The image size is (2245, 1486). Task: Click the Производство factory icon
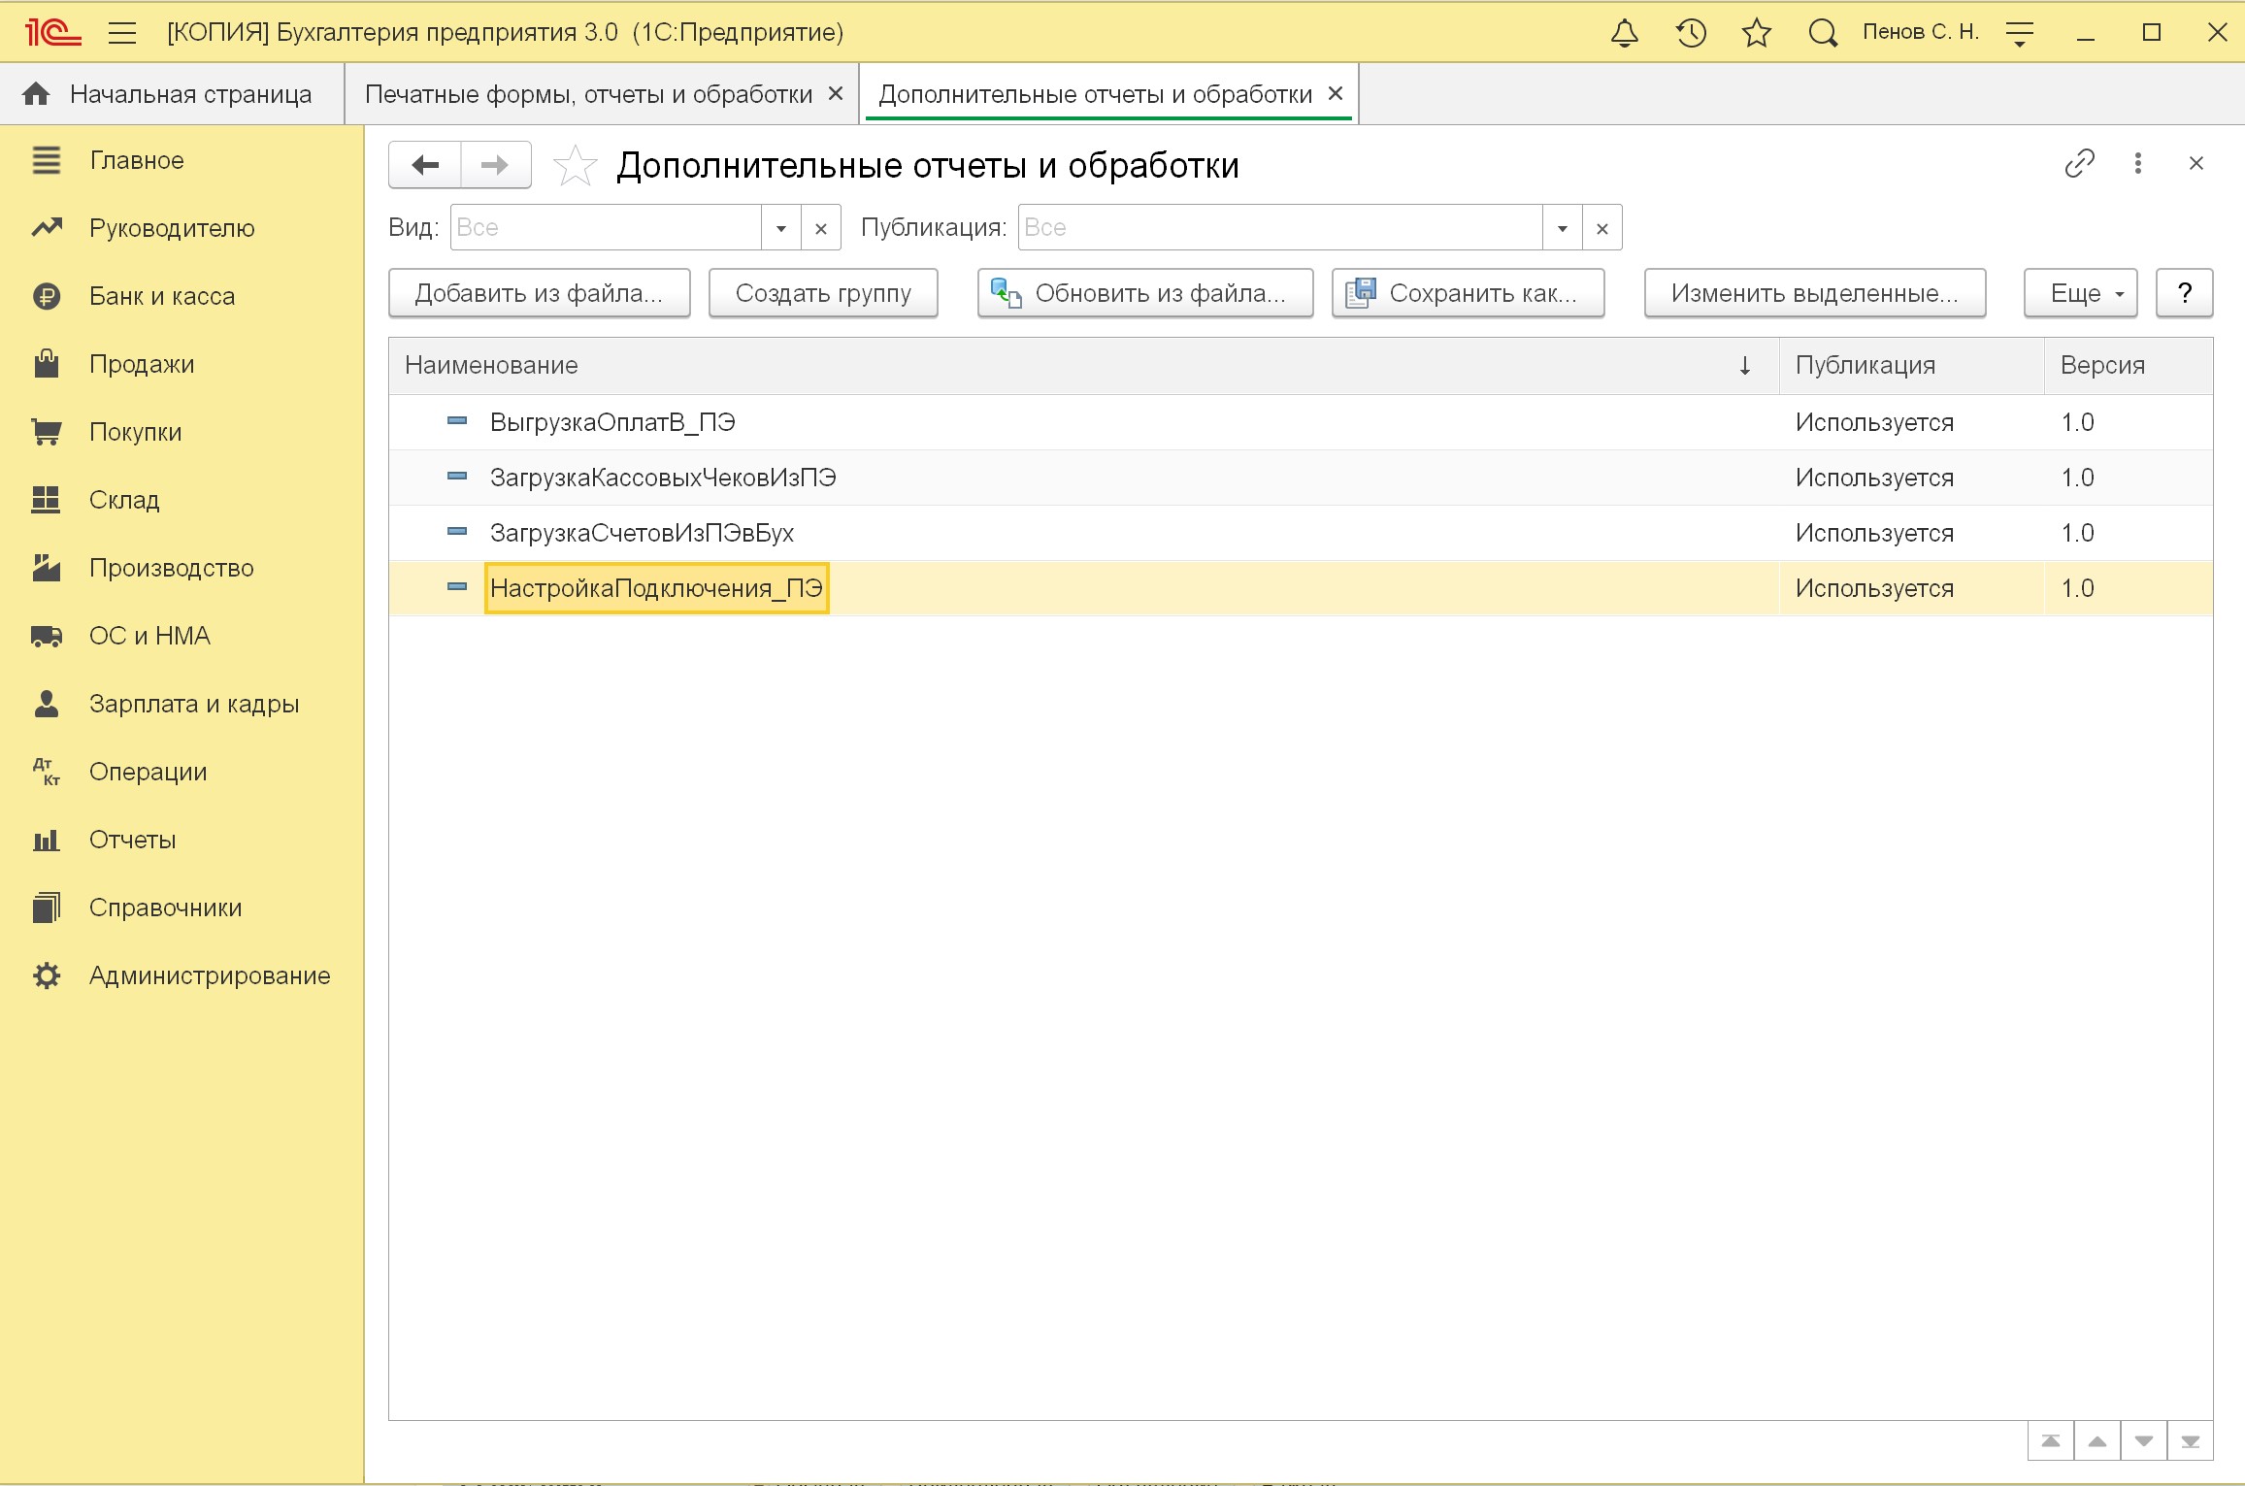pos(47,568)
